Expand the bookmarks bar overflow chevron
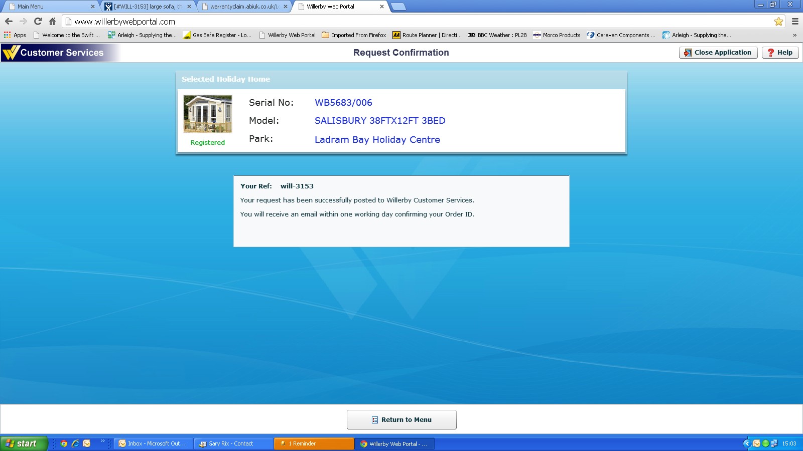 [794, 35]
